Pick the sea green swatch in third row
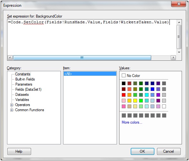The width and height of the screenshot is (189, 161). click(x=141, y=95)
